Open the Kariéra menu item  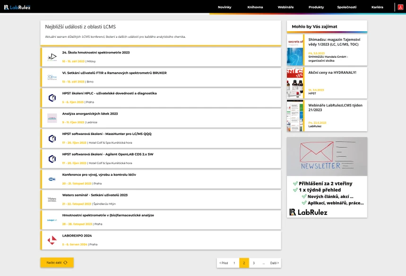pos(377,7)
